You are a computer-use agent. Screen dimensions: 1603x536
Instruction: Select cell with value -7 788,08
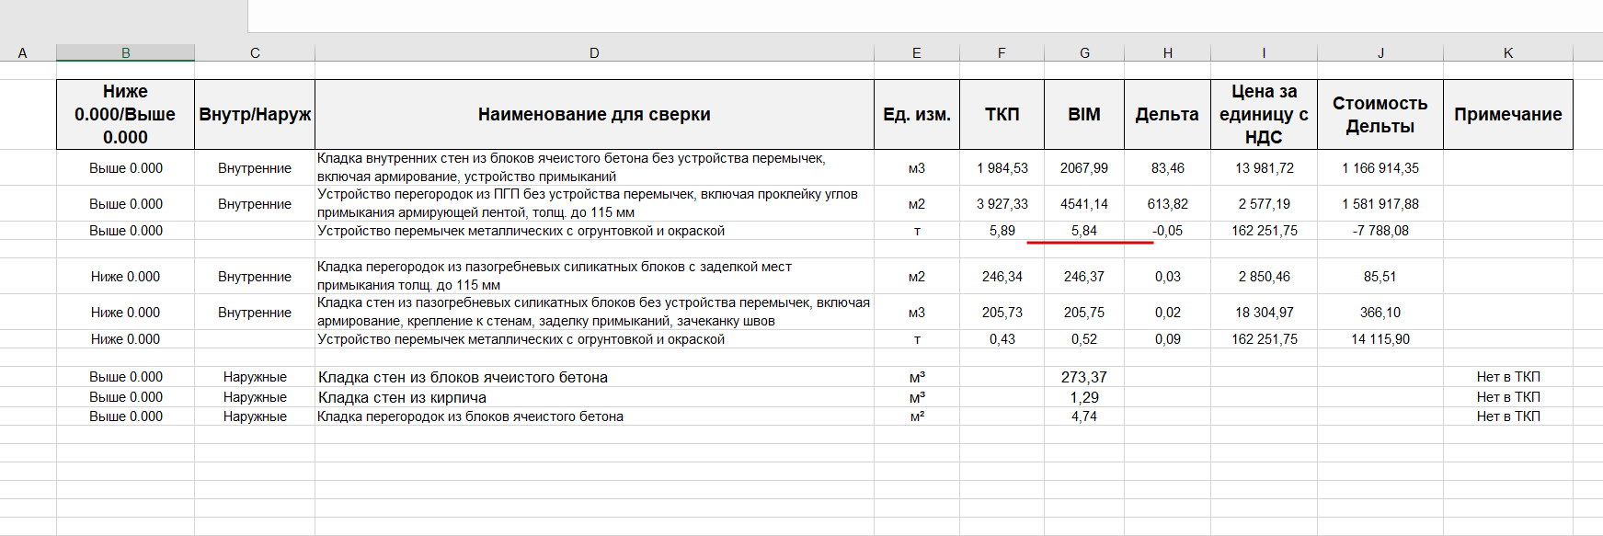(x=1380, y=231)
